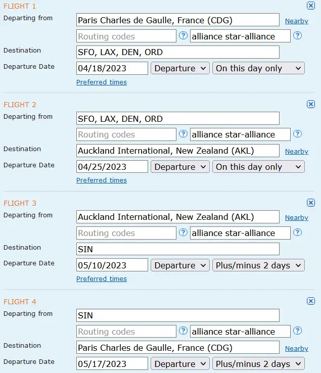Delete the Flight 2 segment with X icon

click(x=311, y=104)
